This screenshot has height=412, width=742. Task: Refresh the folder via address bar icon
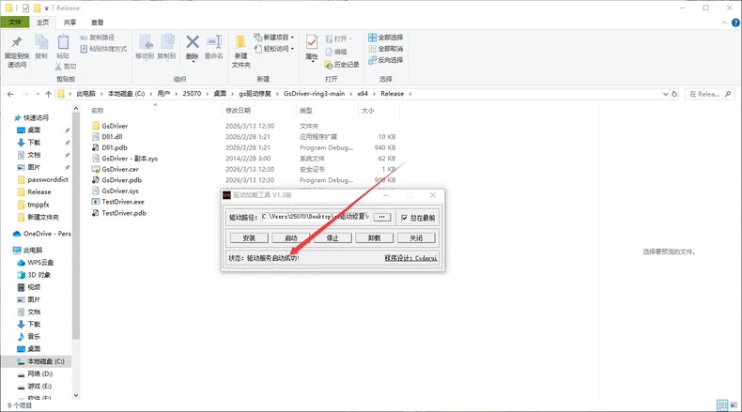coord(674,94)
